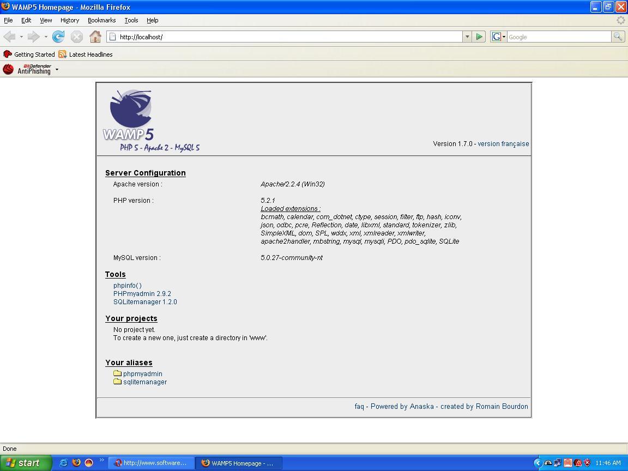Click the Home icon in toolbar

click(x=95, y=37)
